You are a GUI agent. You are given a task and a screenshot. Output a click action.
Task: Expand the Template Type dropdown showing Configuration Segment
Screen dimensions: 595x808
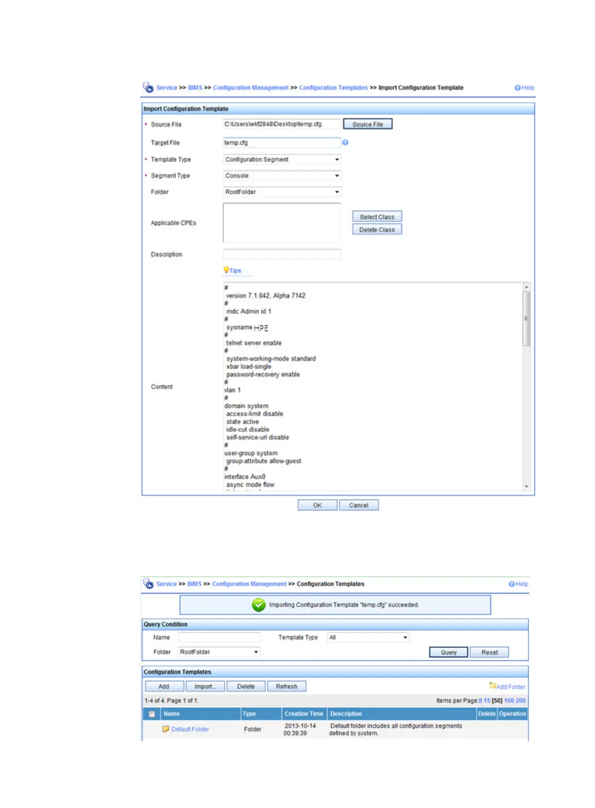(x=282, y=159)
